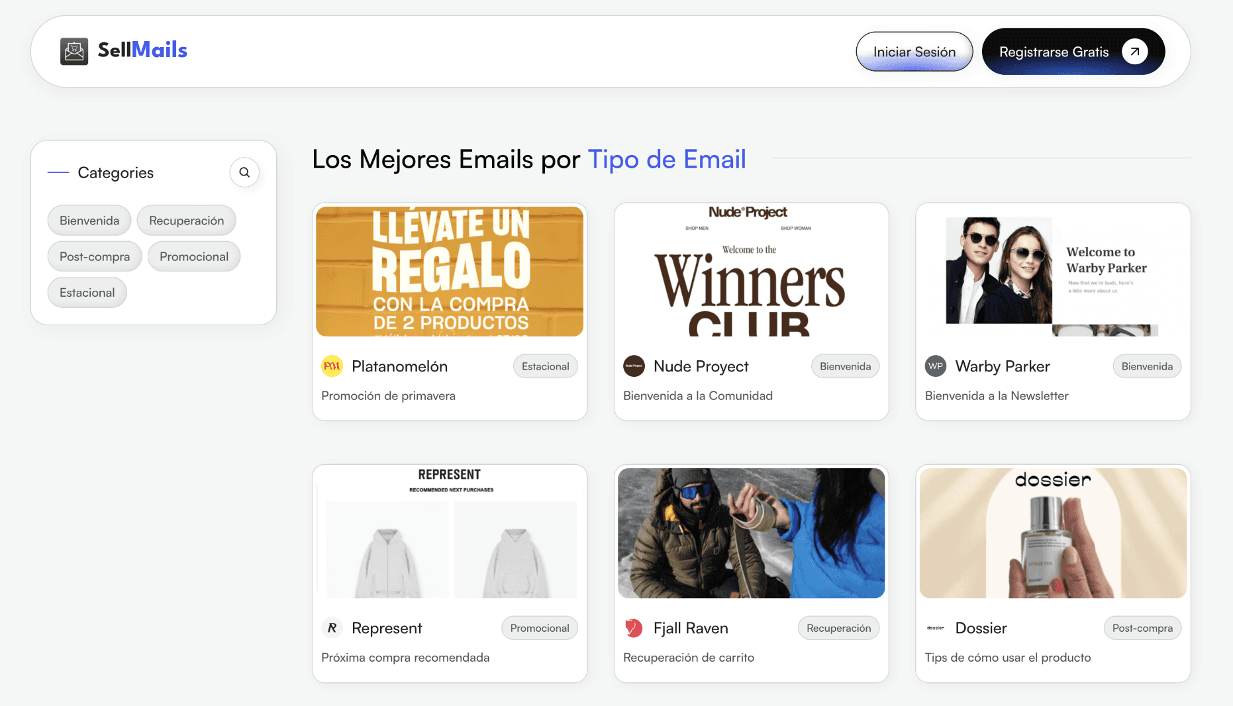The height and width of the screenshot is (706, 1233).
Task: Open the Categories search magnifier icon
Action: click(244, 172)
